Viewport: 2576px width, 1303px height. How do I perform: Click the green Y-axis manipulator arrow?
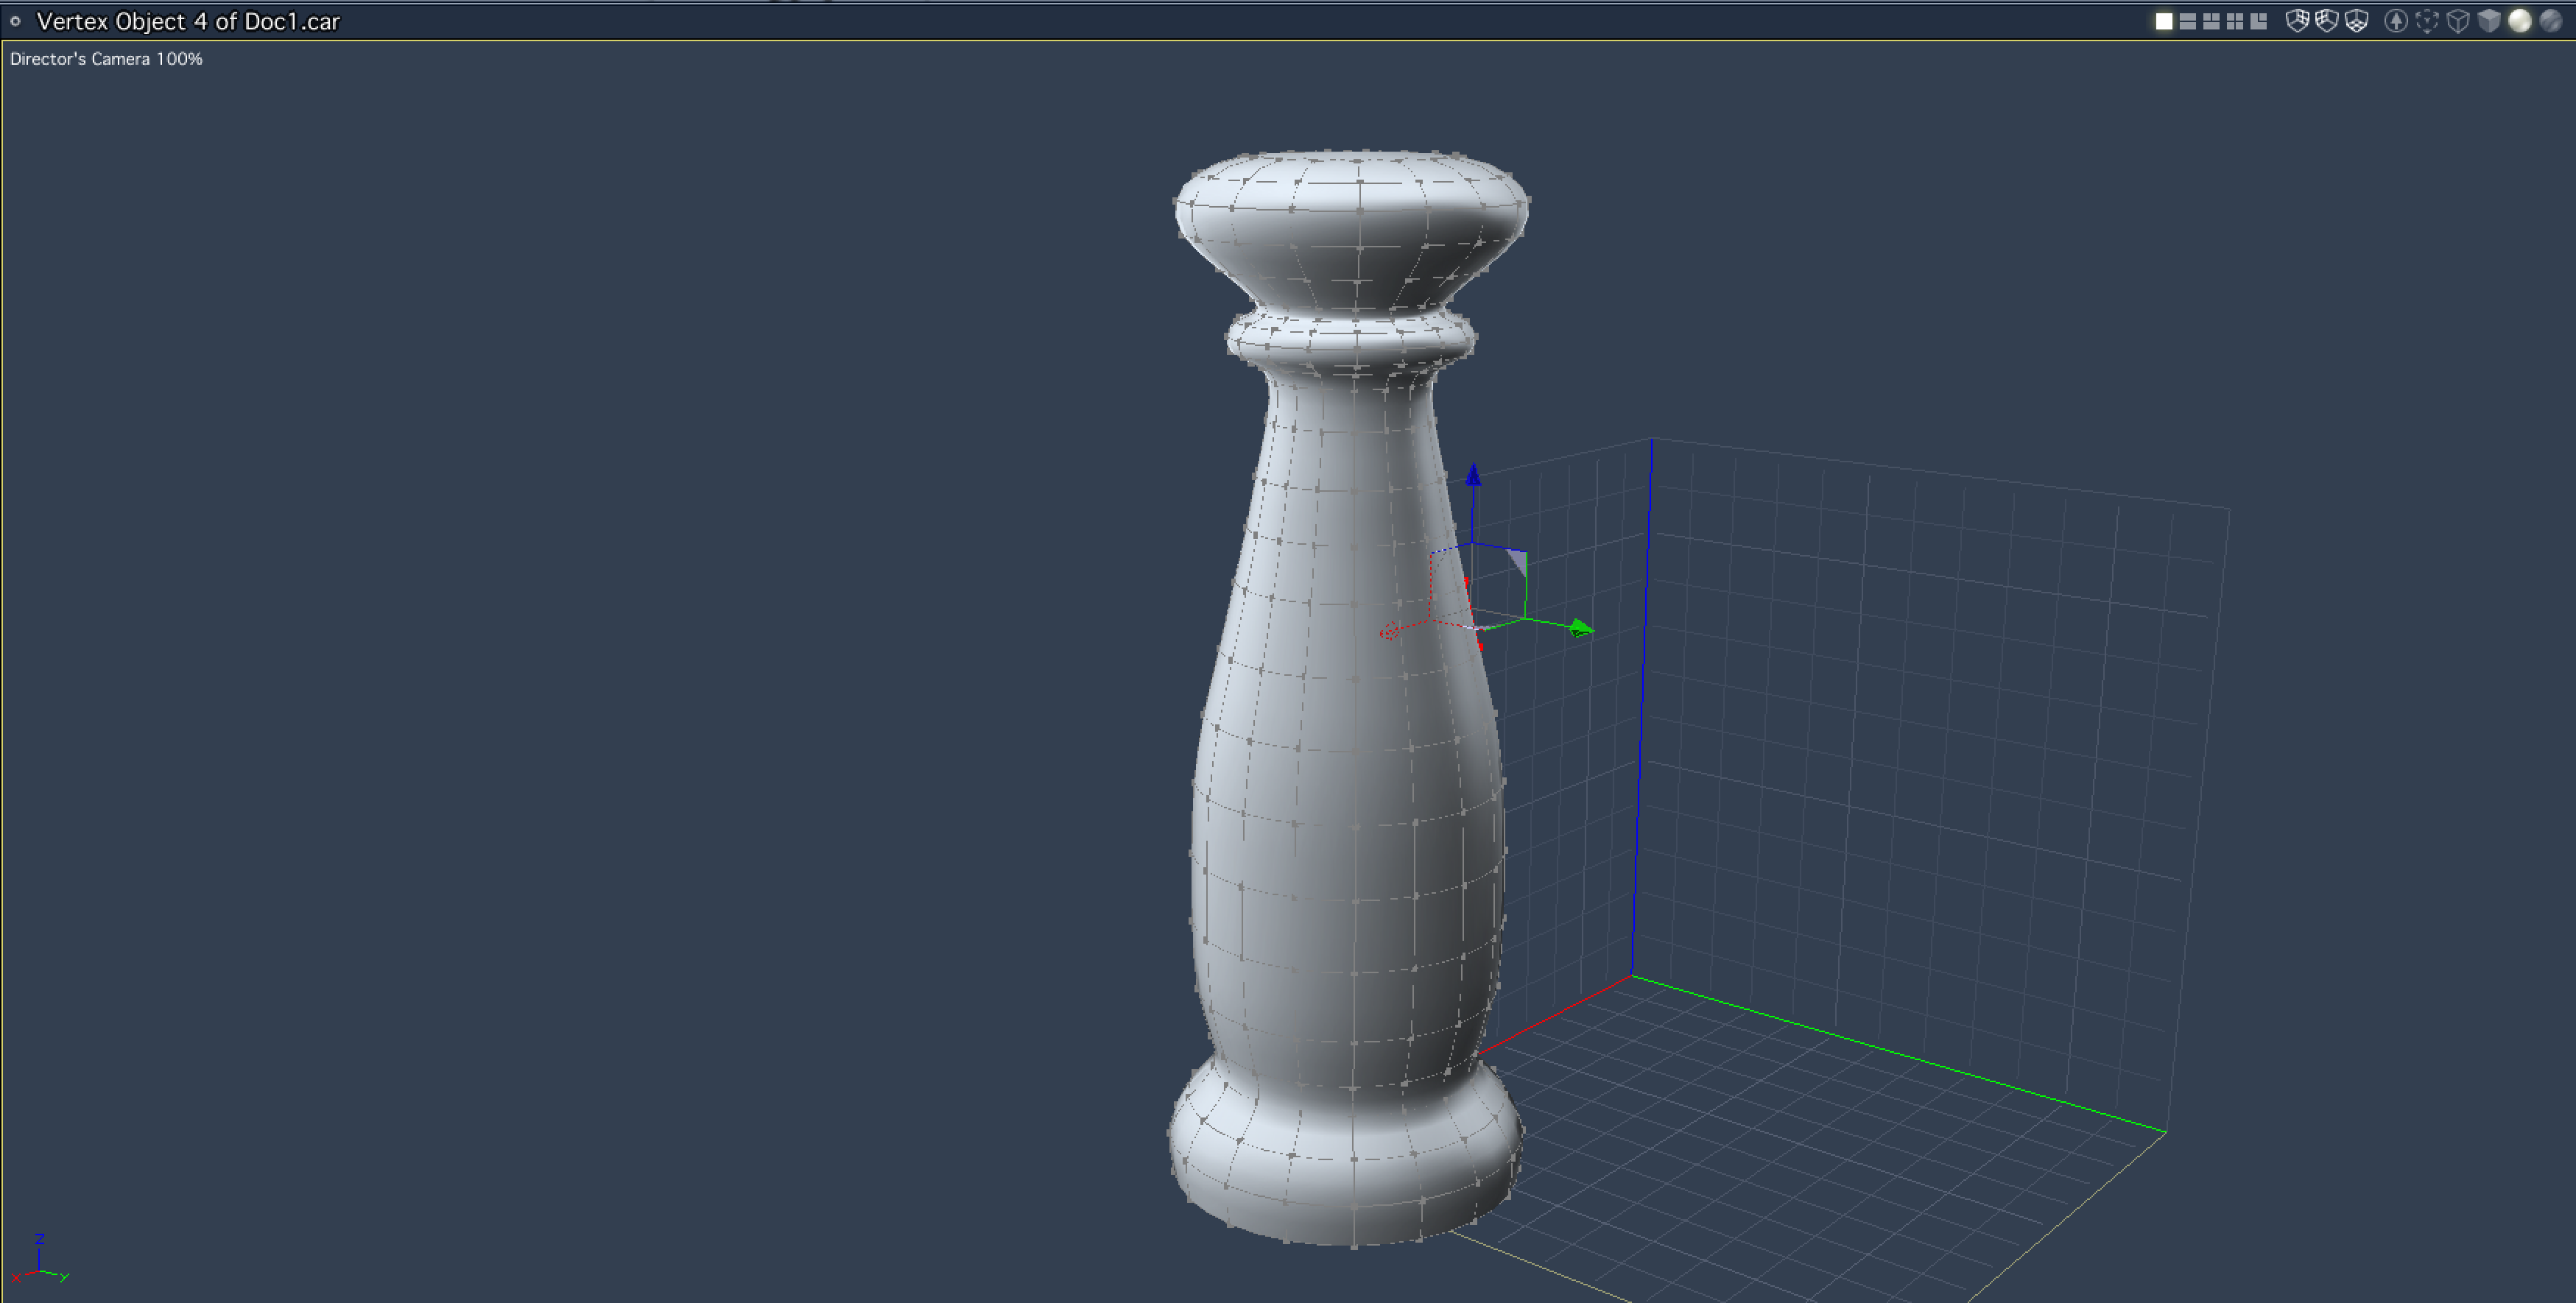point(1580,628)
